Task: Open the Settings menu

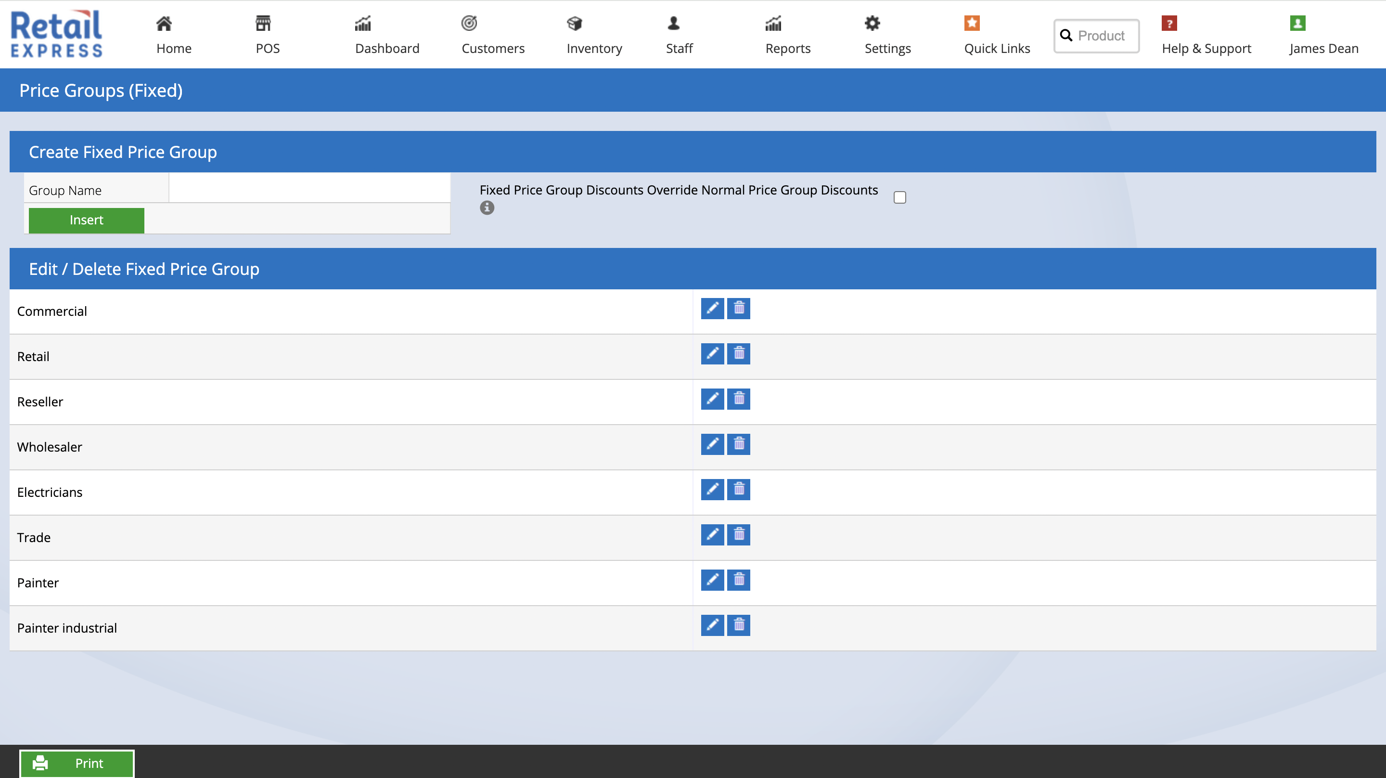Action: (x=887, y=35)
